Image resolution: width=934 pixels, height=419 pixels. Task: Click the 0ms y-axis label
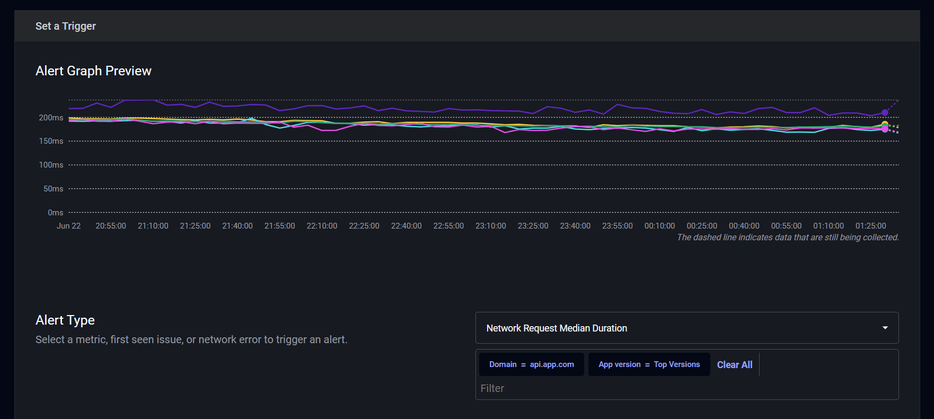[55, 213]
